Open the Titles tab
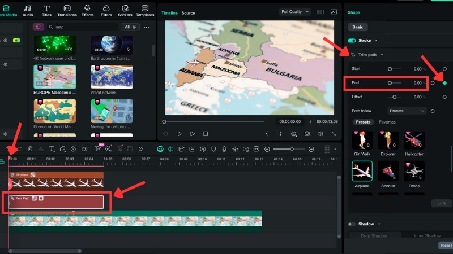The width and height of the screenshot is (453, 254). (x=46, y=11)
